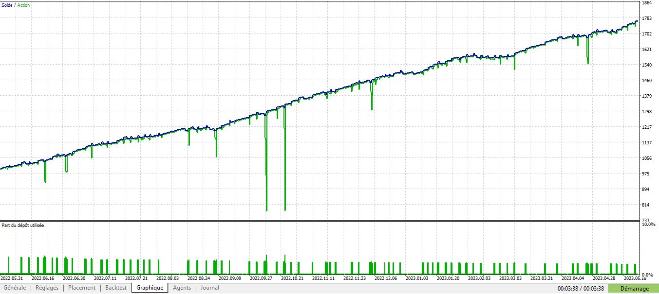This screenshot has height=294, width=659.
Task: Click the 2022.06.30 date label
Action: [74, 279]
